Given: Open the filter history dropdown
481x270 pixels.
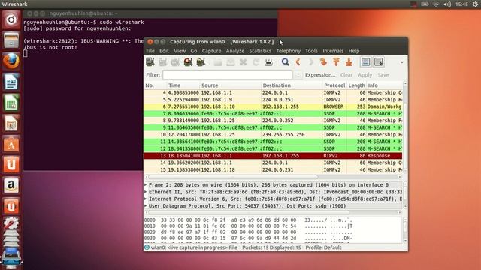Looking at the screenshot, I should click(298, 75).
